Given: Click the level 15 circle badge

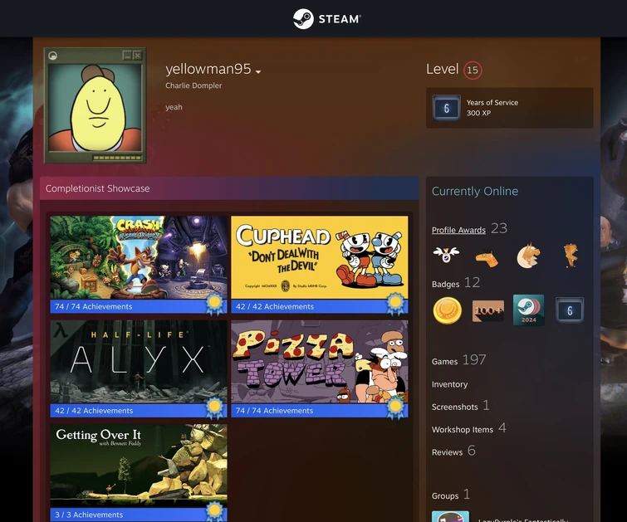Looking at the screenshot, I should pos(473,71).
